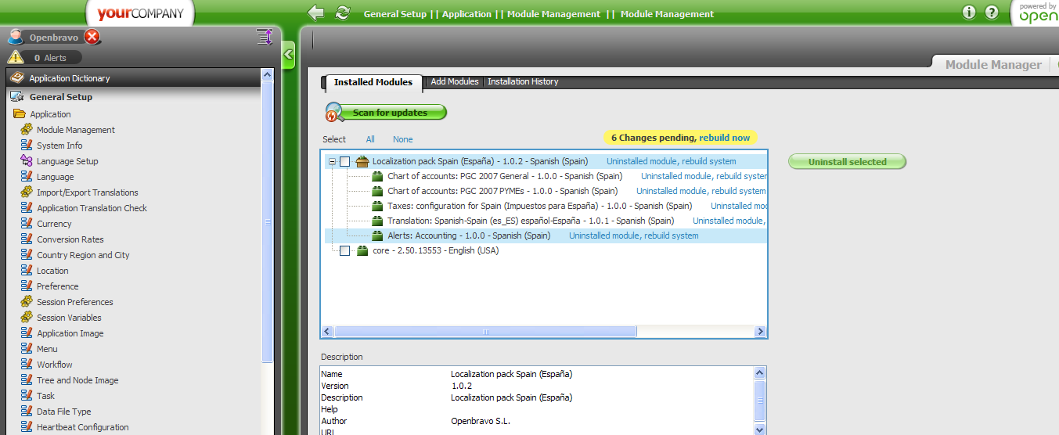1059x435 pixels.
Task: Check the core module checkbox
Action: (x=345, y=250)
